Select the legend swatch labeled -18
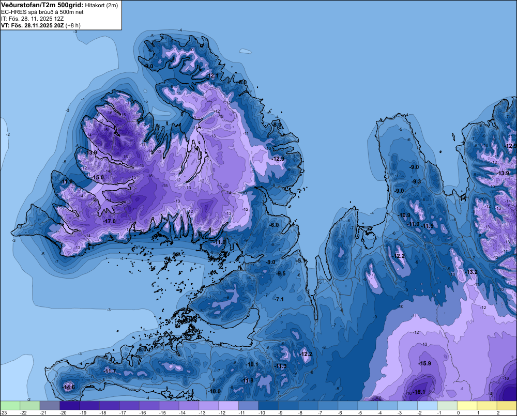Image resolution: width=517 pixels, height=416 pixels. (x=109, y=405)
